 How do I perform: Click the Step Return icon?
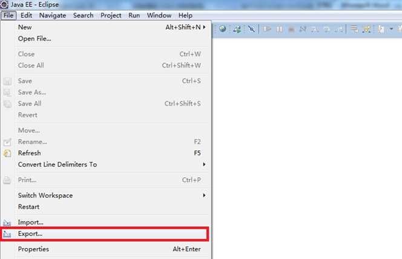tap(339, 29)
